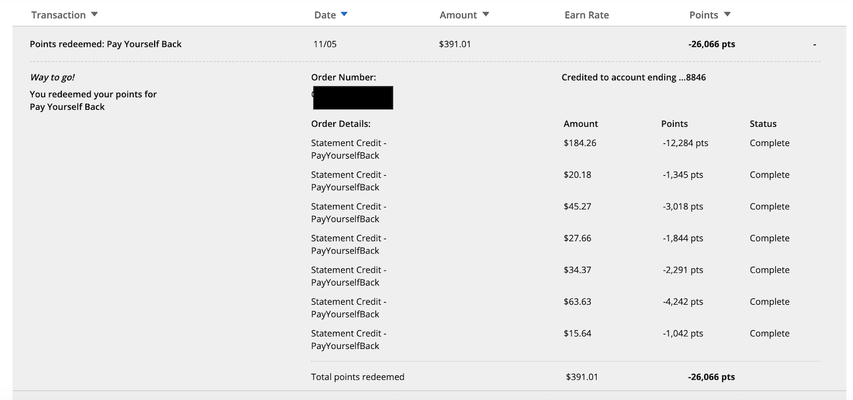
Task: Click the Transaction column sort arrow
Action: (94, 14)
